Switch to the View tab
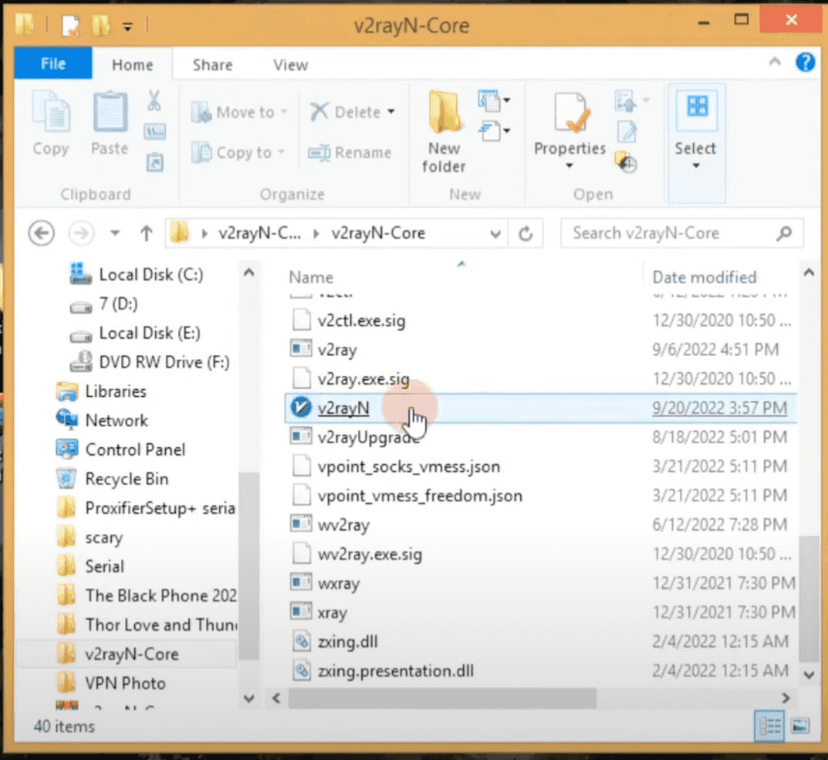828x760 pixels. click(x=289, y=65)
